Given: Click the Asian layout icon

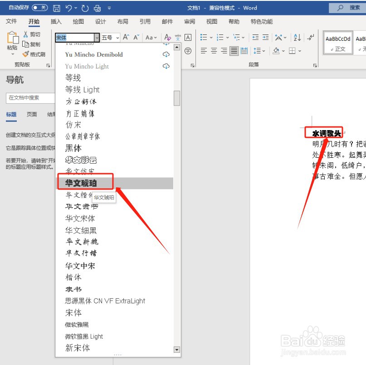Looking at the screenshot, I should point(278,37).
